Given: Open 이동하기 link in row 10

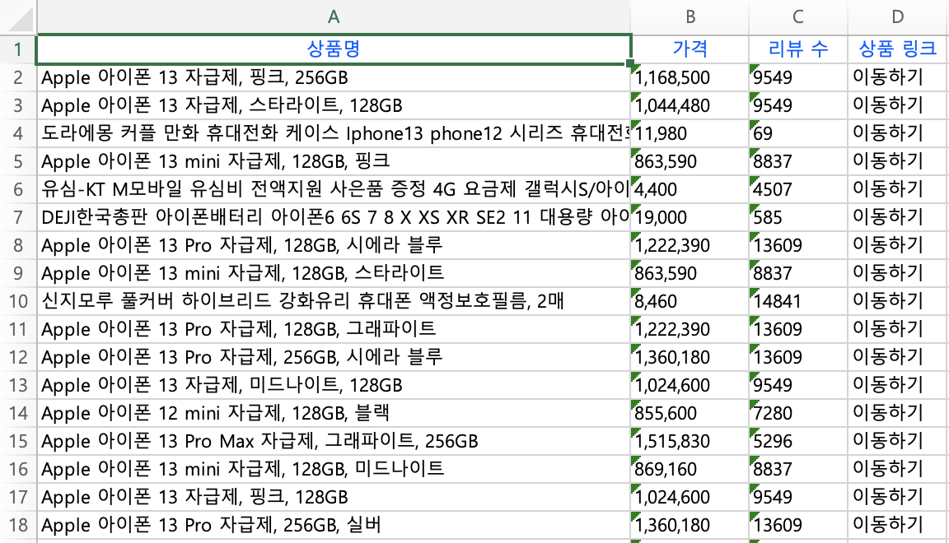Looking at the screenshot, I should click(888, 300).
